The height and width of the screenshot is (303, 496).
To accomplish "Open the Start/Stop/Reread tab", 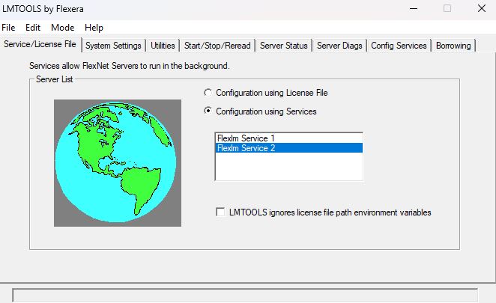I will tap(217, 46).
